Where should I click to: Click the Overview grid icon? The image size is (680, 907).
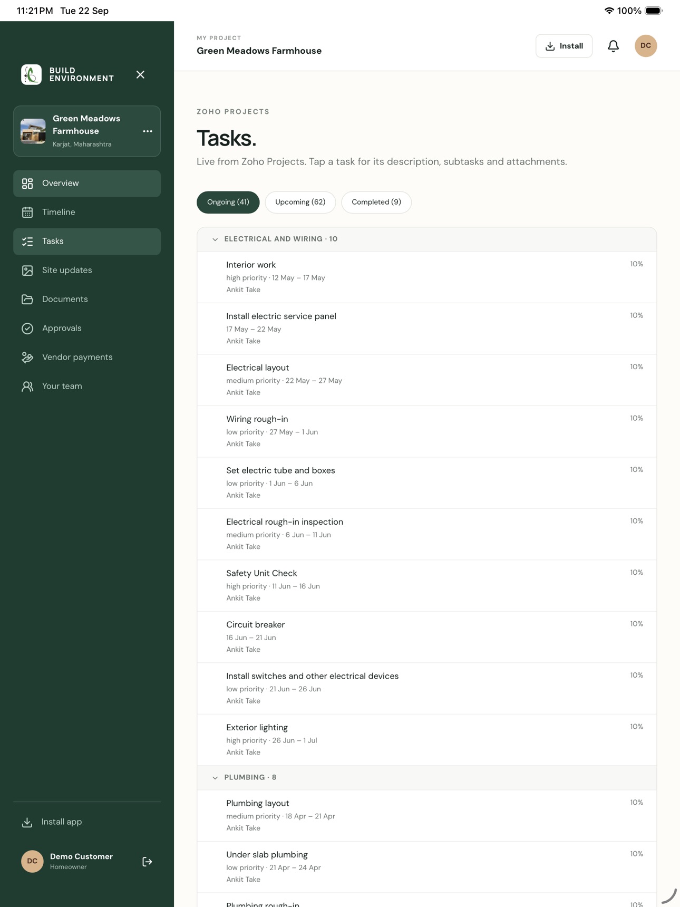click(27, 184)
